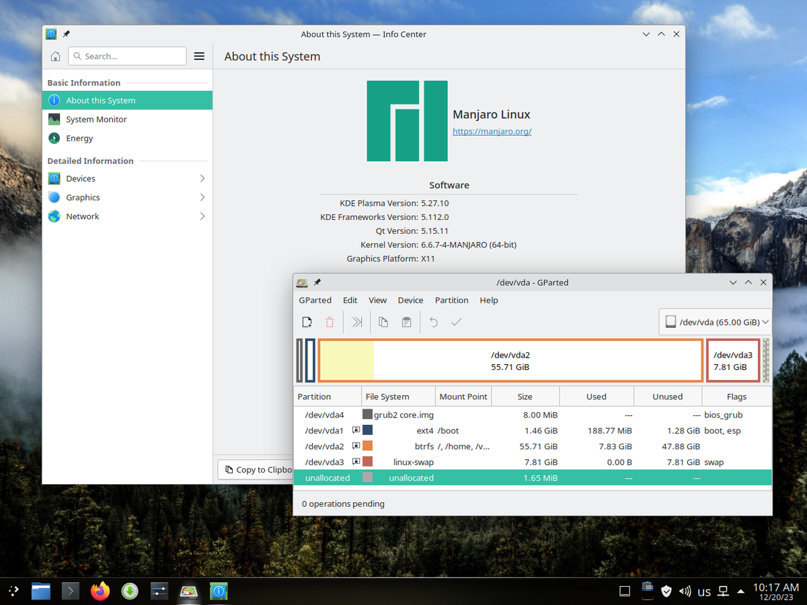Select the unallocated 1.65 MiB row
The image size is (807, 605).
pyautogui.click(x=533, y=478)
